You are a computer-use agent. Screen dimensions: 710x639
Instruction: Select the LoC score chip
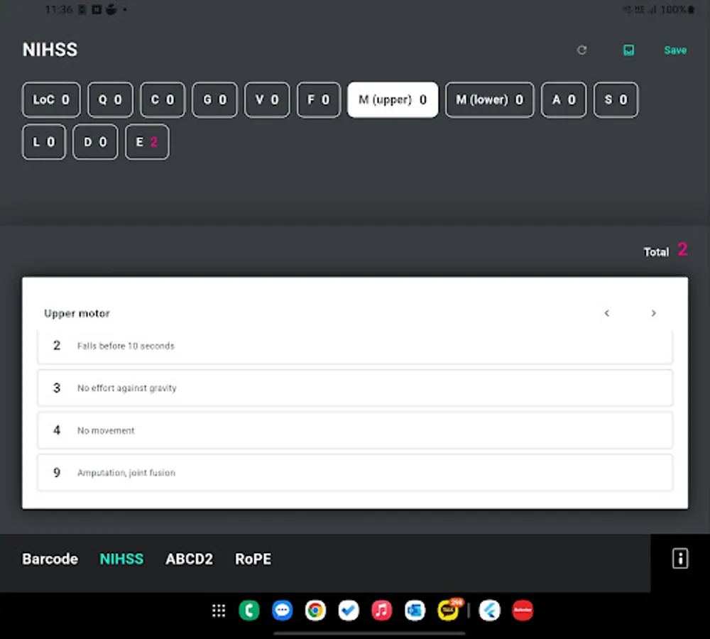50,99
